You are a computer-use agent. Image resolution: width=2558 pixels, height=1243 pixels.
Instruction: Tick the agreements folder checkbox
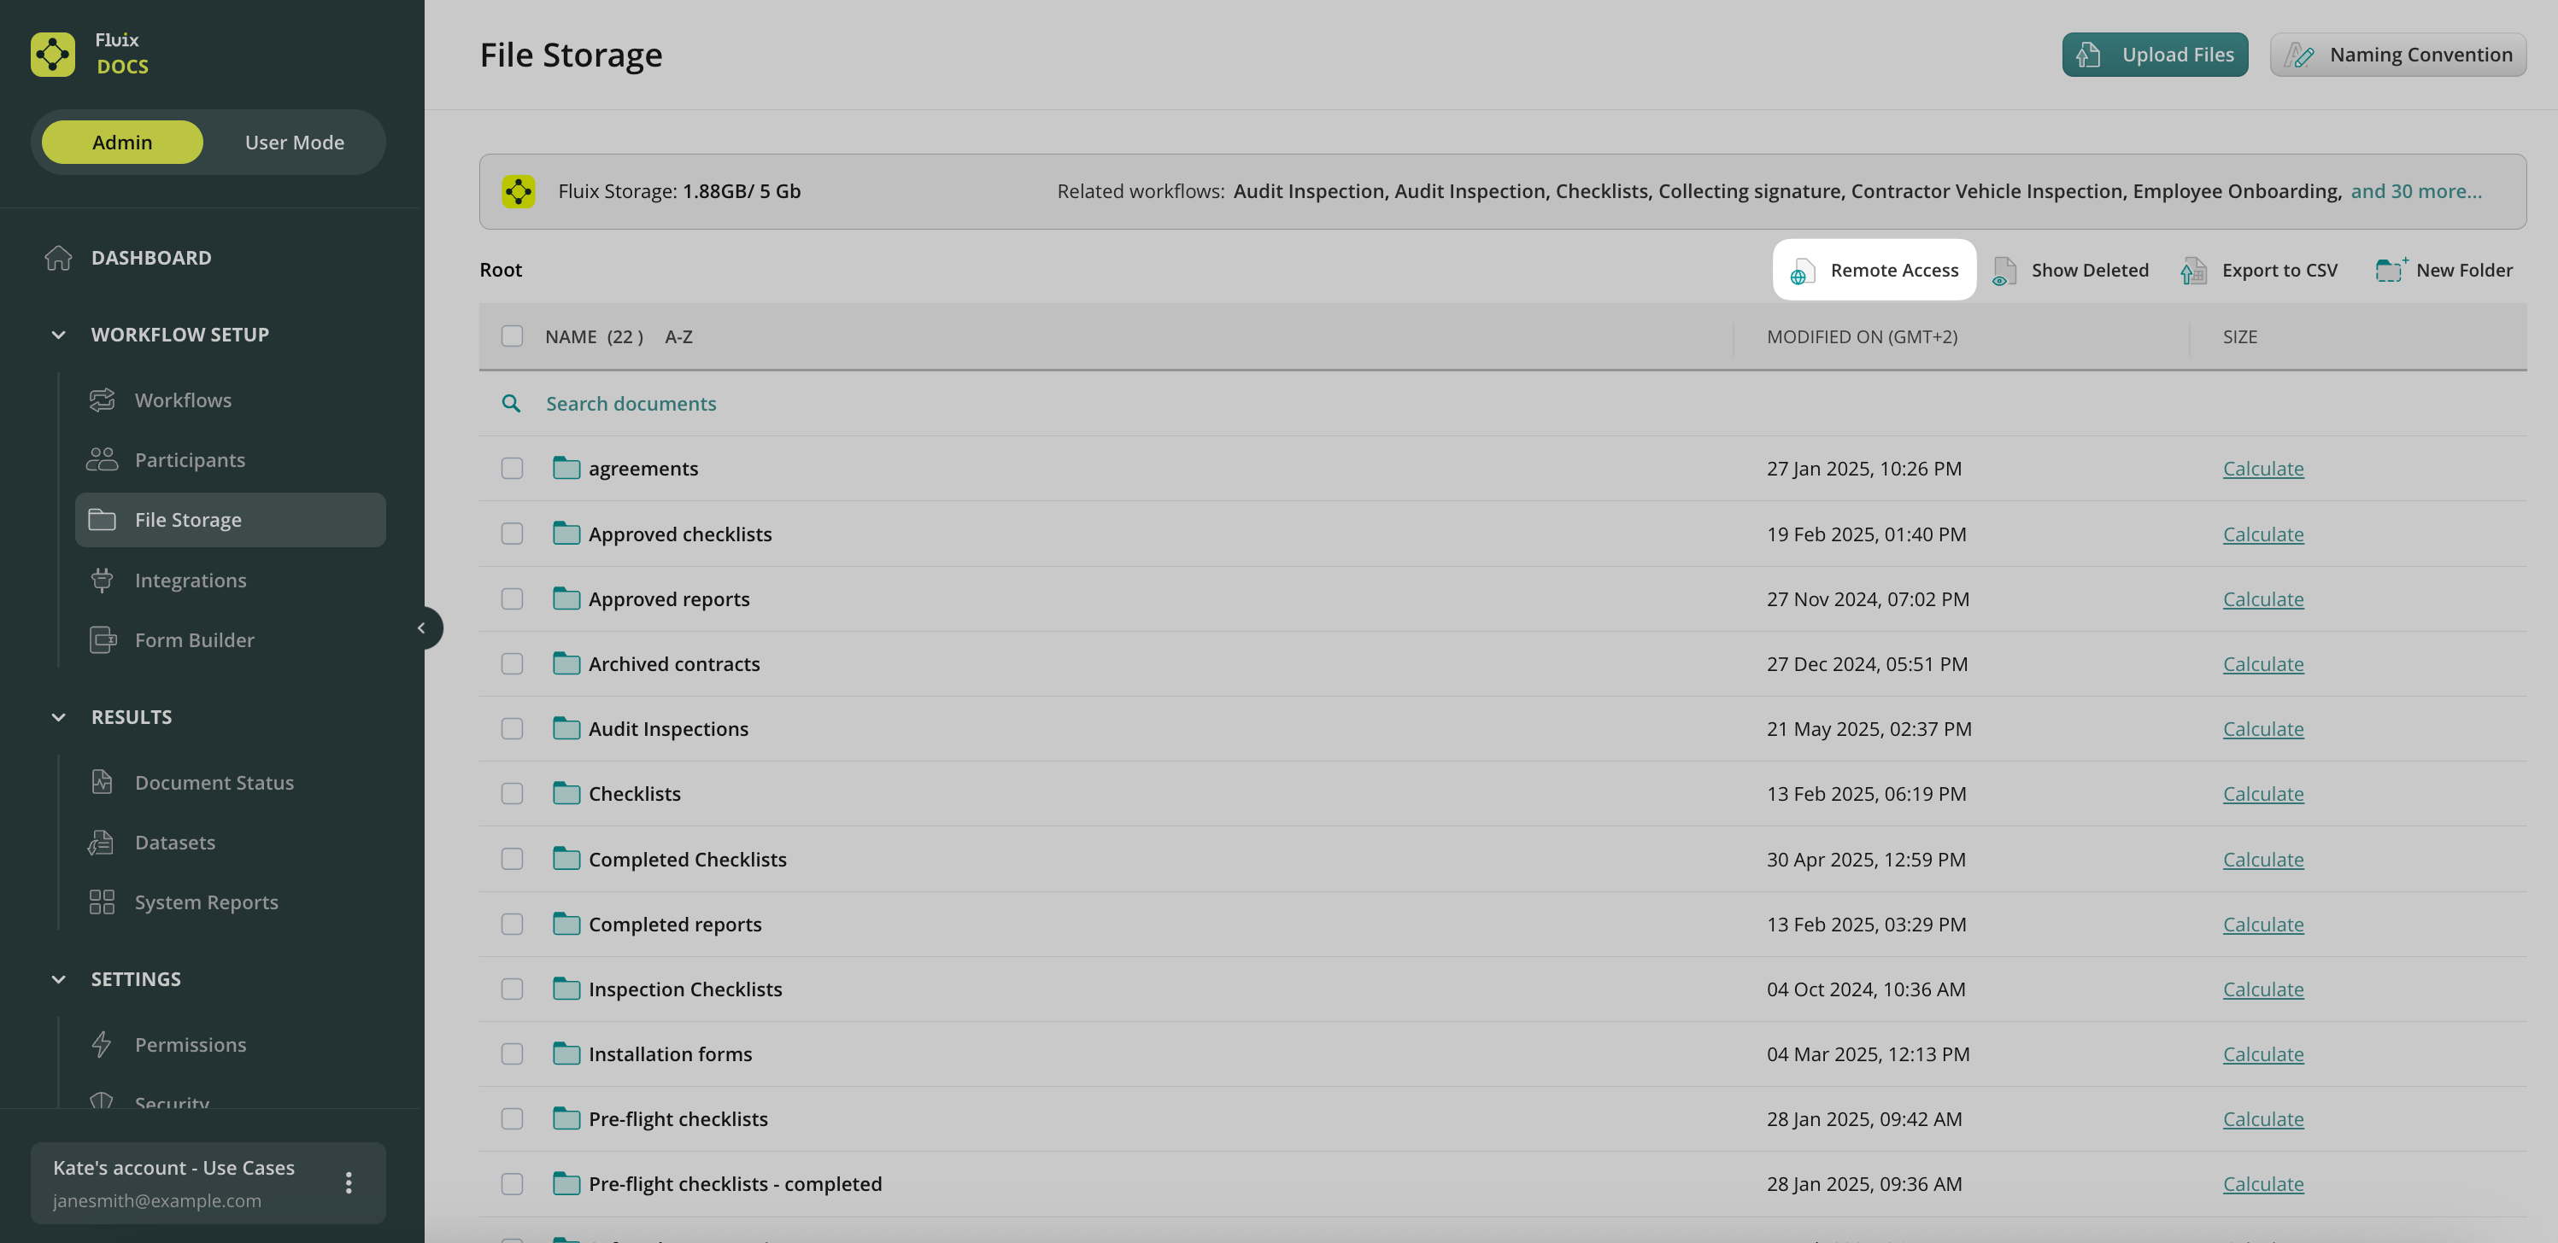point(513,468)
